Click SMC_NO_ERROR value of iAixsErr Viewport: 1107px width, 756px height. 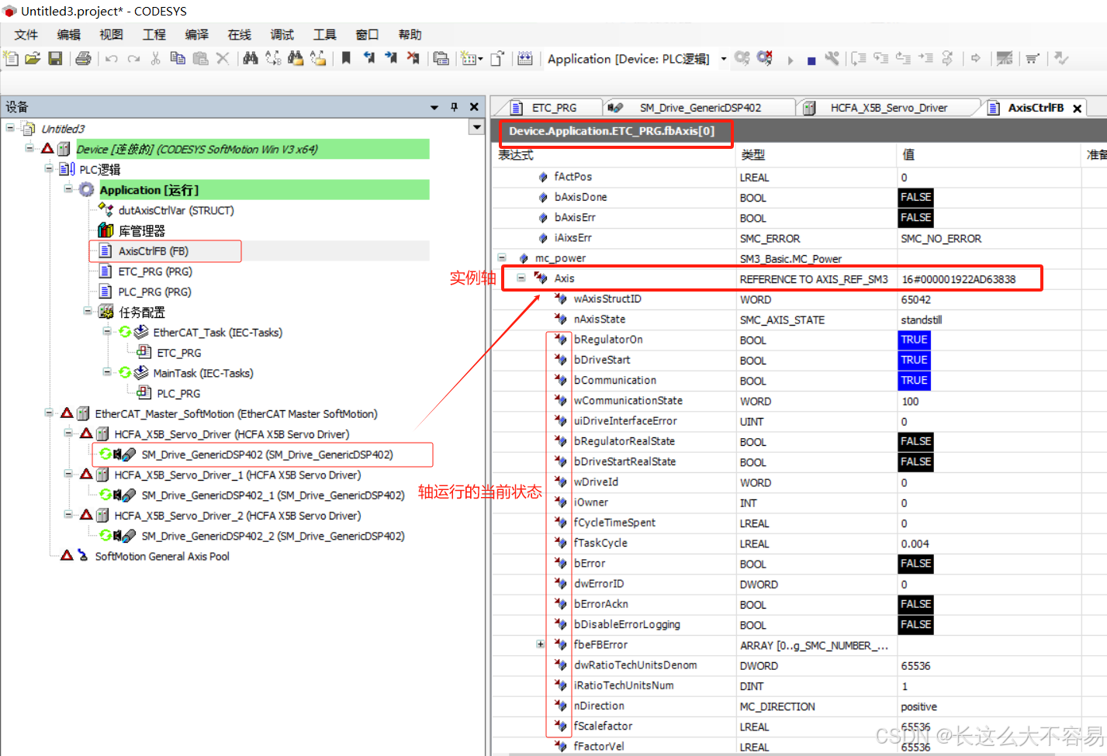pyautogui.click(x=941, y=239)
